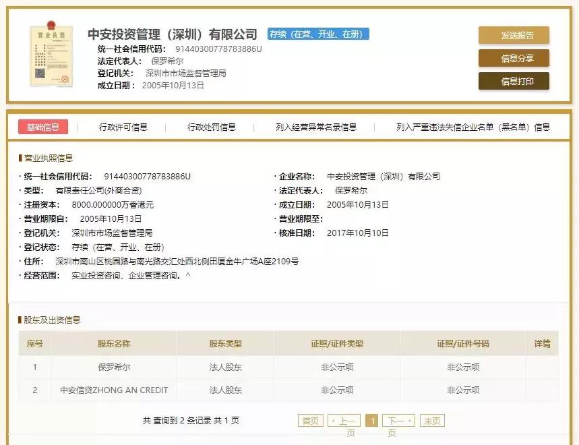Switch to the 基础信息 tab
This screenshot has width=579, height=445.
pos(44,125)
